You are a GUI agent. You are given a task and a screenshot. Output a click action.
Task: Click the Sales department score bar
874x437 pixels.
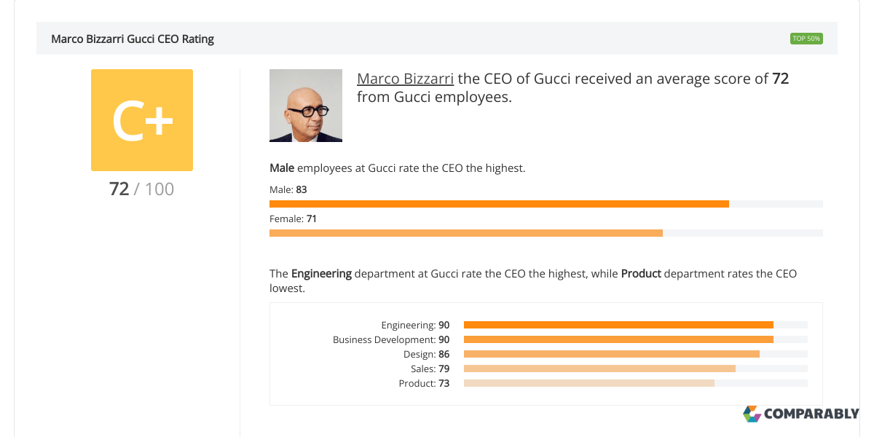599,369
